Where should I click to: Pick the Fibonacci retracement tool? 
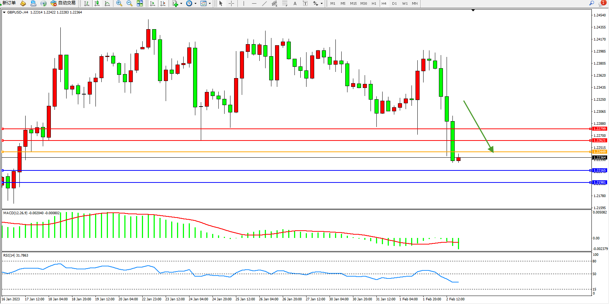[x=285, y=3]
